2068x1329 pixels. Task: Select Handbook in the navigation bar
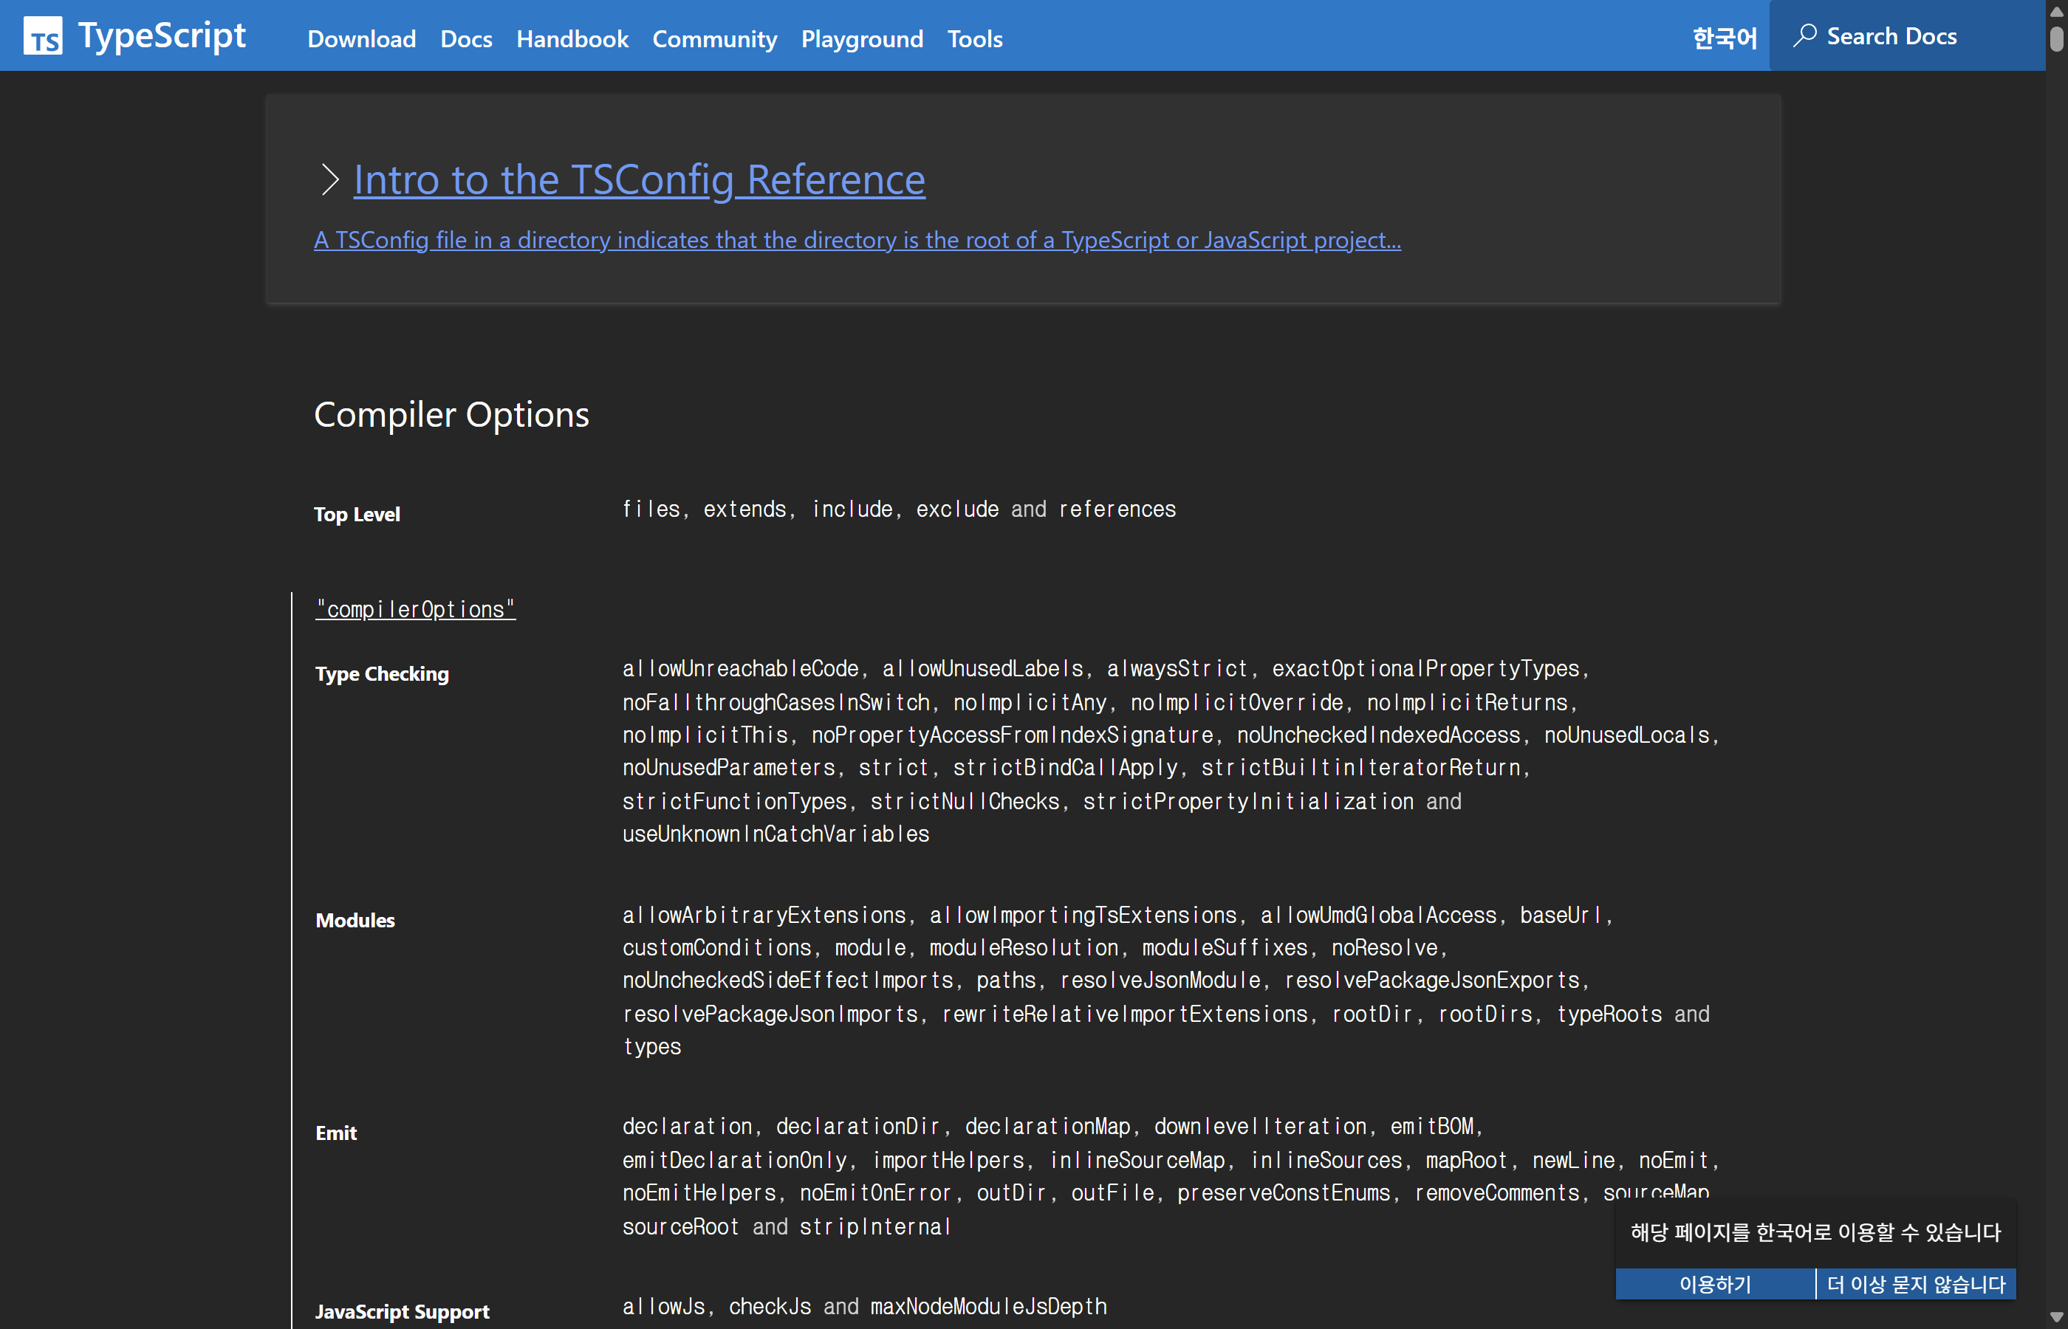click(572, 39)
